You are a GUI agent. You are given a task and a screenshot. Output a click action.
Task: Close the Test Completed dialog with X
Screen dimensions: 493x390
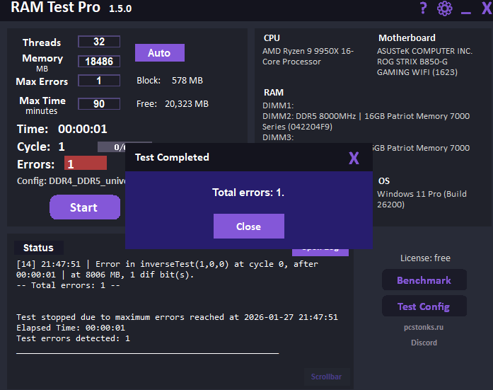coord(354,158)
